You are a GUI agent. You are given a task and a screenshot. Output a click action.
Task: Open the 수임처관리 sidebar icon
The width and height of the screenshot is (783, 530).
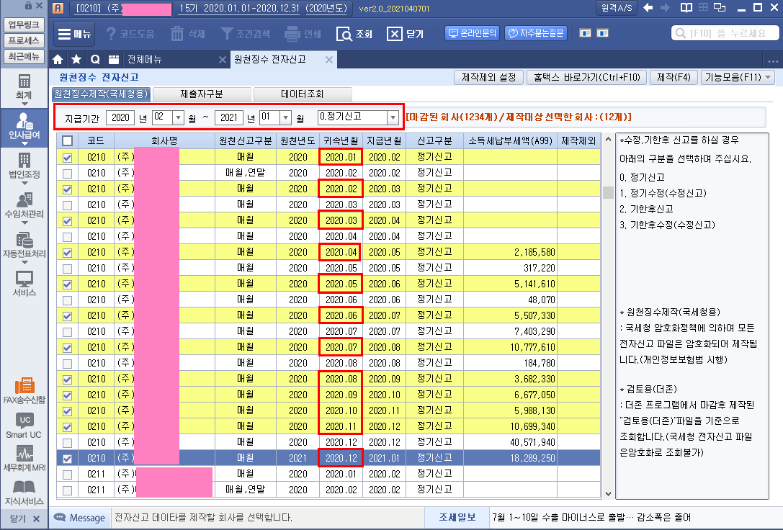click(x=24, y=205)
